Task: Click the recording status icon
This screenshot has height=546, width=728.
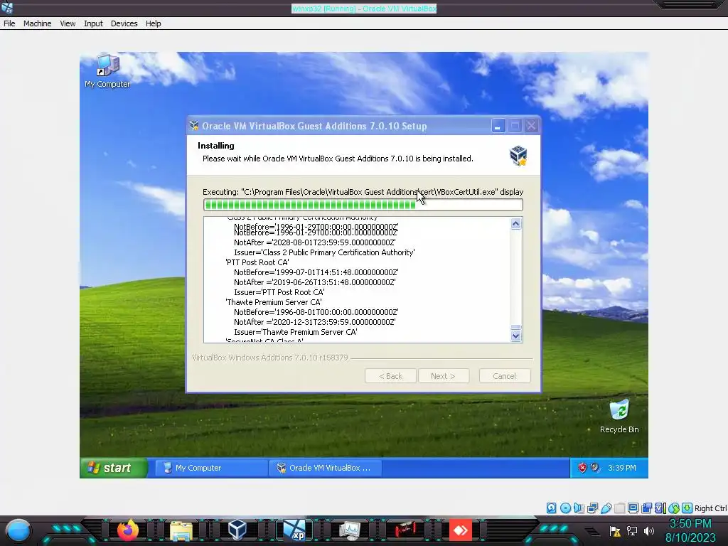Action: pyautogui.click(x=646, y=508)
